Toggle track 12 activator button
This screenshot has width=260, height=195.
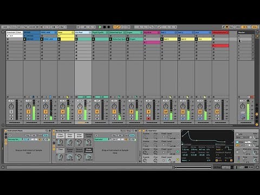pos(200,112)
